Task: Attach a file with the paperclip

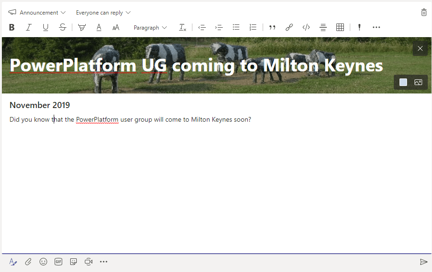Action: click(x=28, y=262)
